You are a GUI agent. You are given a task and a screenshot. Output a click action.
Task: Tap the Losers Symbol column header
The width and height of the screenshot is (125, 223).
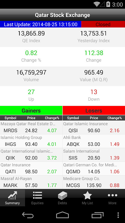pyautogui.click(x=73, y=118)
